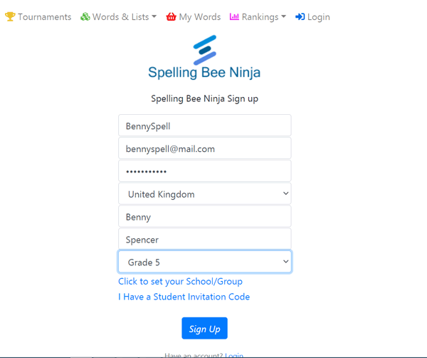Click the Login link after 'Have an account?'
The height and width of the screenshot is (358, 427).
[x=234, y=355]
